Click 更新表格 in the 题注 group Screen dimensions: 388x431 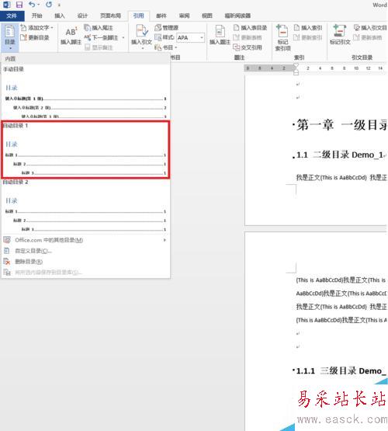248,37
